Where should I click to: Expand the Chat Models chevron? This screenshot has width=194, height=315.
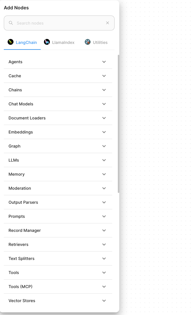click(104, 104)
